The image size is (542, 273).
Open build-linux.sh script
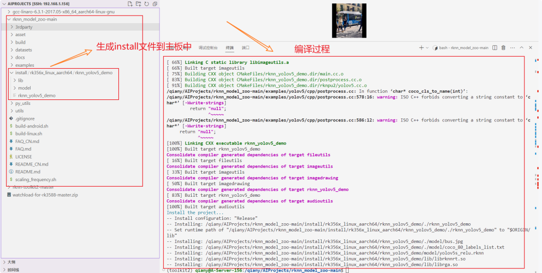(x=28, y=133)
